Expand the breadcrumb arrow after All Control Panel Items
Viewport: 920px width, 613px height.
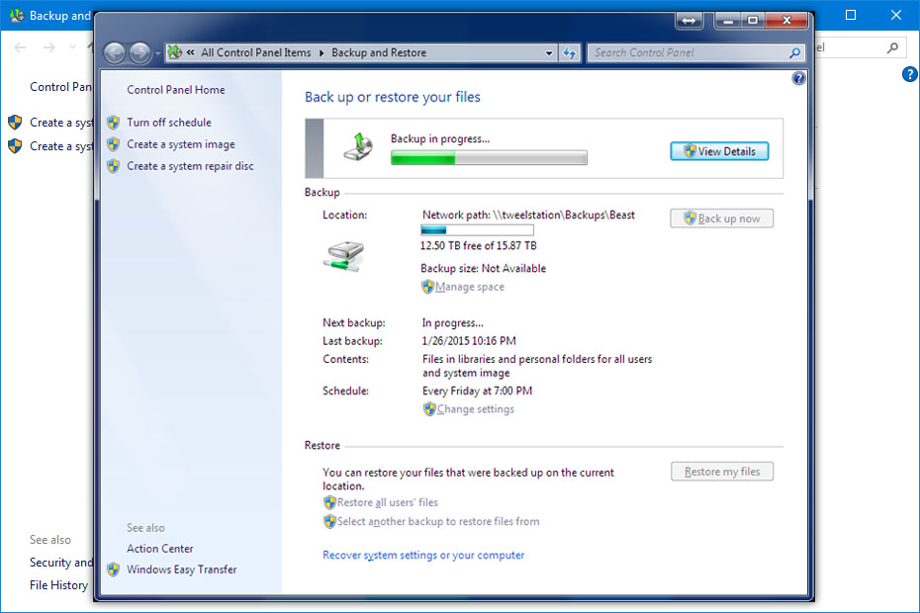[322, 52]
